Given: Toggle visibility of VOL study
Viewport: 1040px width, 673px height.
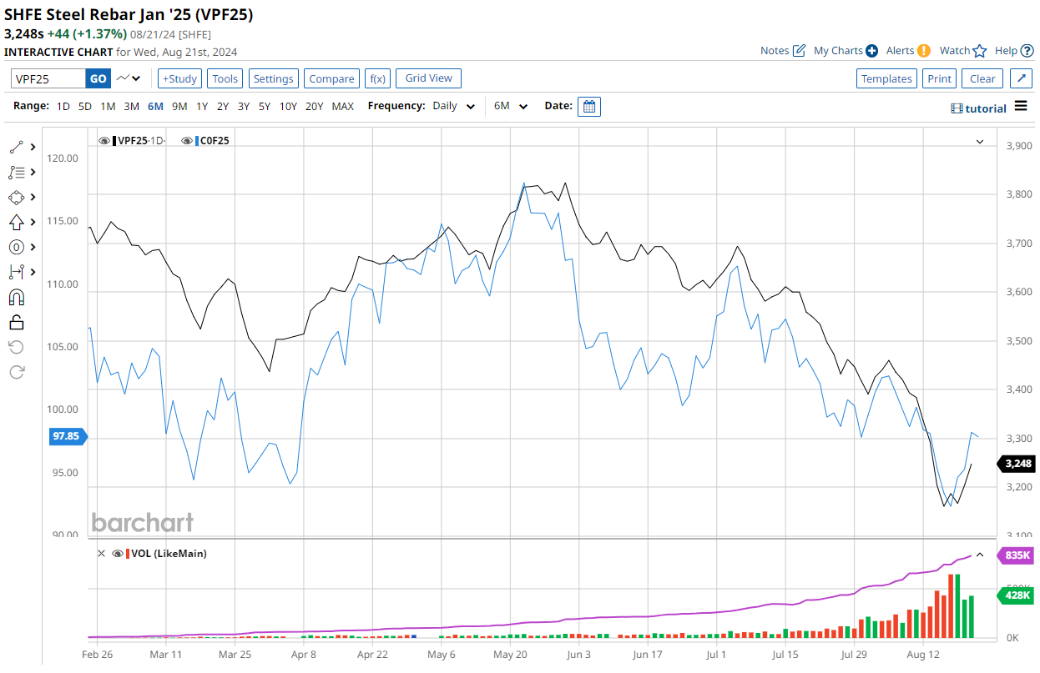Looking at the screenshot, I should click(x=118, y=553).
